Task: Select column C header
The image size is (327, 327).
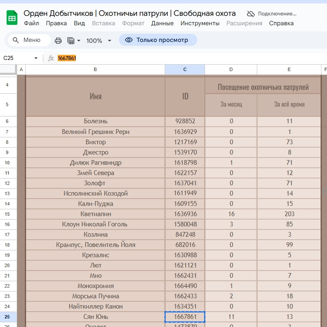Action: point(185,69)
